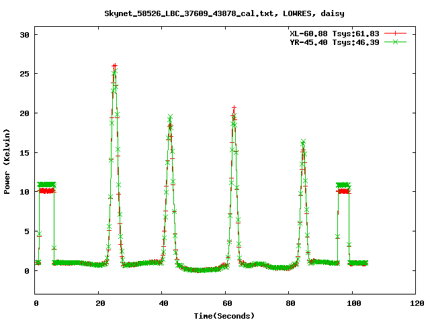Click the peak top near 84 seconds
430x322 pixels.
[x=303, y=142]
